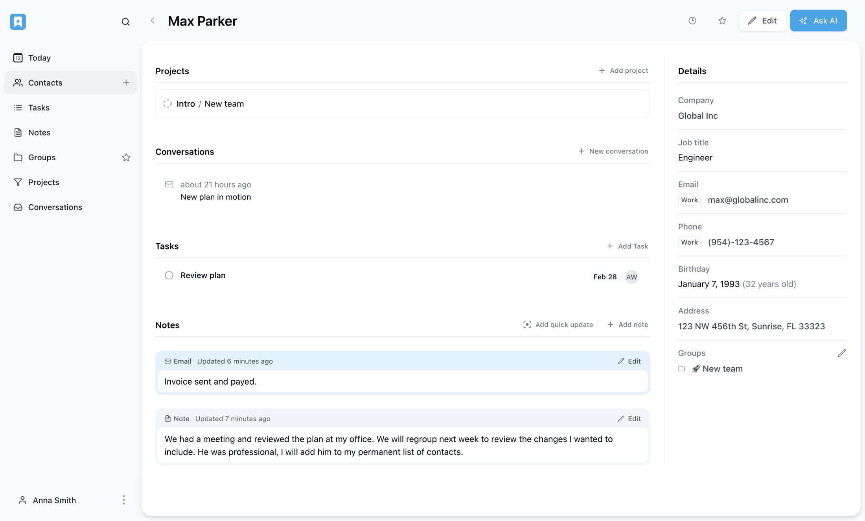Click the email address input field area

point(748,199)
